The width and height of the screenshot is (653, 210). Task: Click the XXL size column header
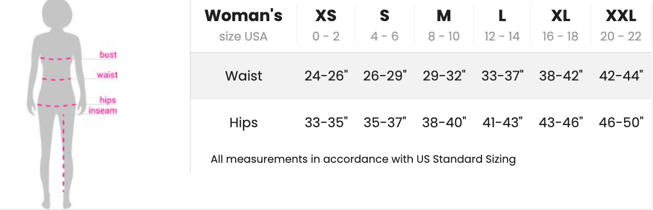pyautogui.click(x=621, y=25)
